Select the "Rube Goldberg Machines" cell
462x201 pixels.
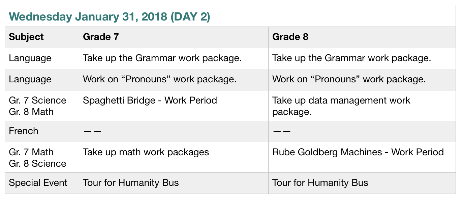point(358,152)
